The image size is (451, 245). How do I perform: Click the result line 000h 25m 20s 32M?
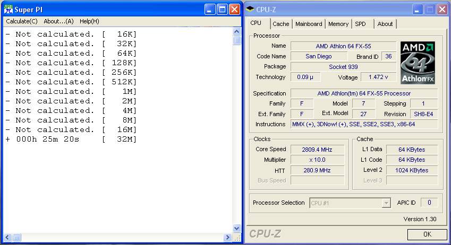coord(71,139)
